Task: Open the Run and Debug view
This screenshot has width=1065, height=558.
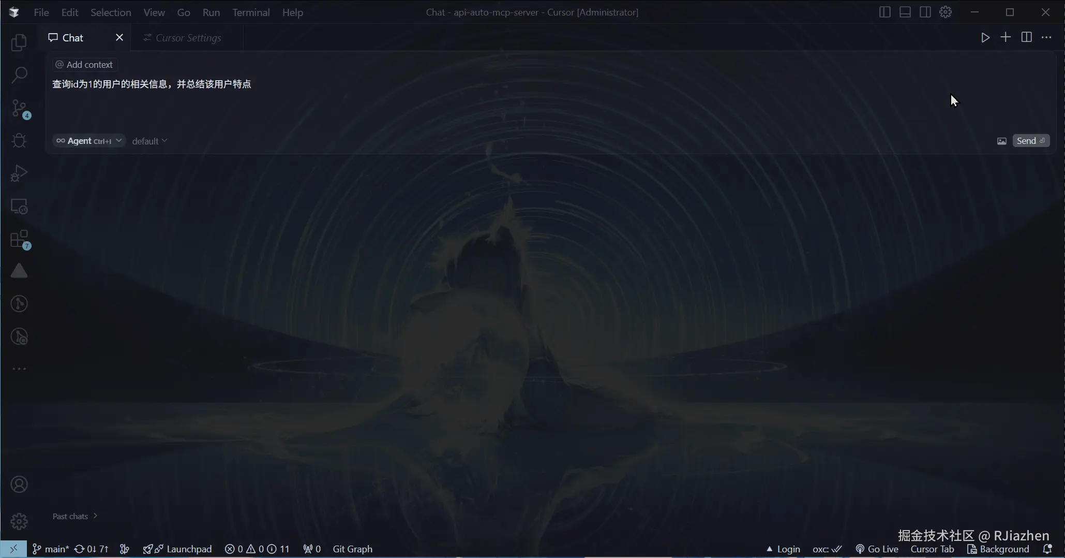Action: [19, 173]
